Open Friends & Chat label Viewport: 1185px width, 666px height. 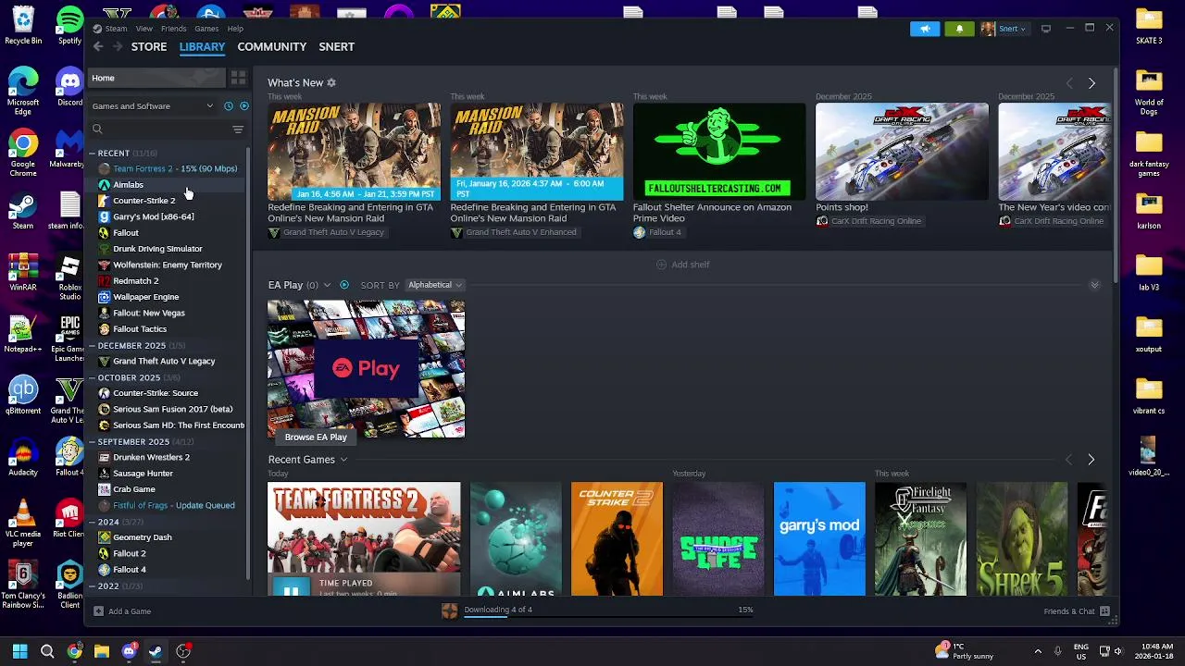(1069, 611)
